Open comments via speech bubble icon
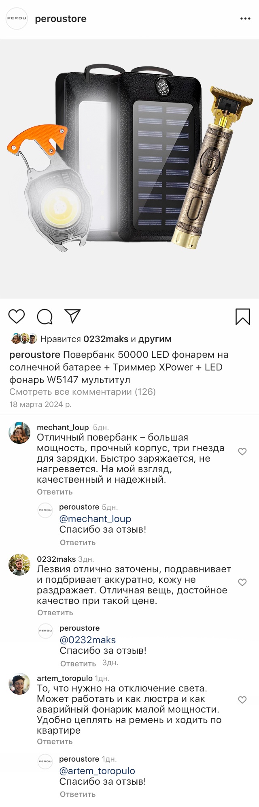This screenshot has width=259, height=807. (x=45, y=316)
